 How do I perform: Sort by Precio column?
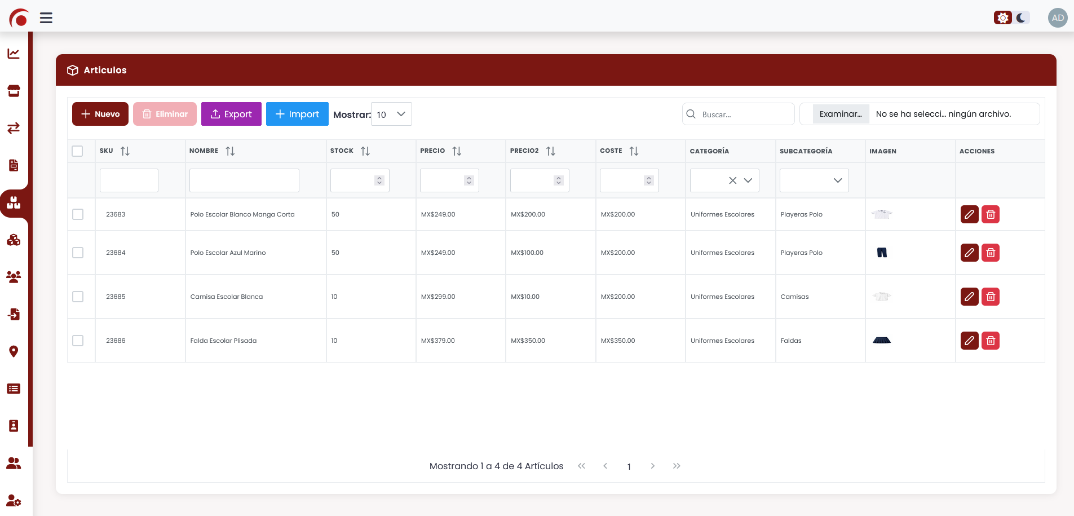[x=457, y=151]
